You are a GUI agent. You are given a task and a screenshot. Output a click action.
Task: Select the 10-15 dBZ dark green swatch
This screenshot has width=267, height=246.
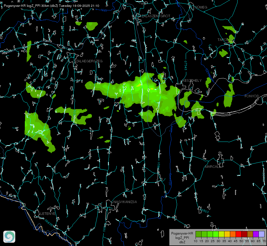click(x=199, y=234)
